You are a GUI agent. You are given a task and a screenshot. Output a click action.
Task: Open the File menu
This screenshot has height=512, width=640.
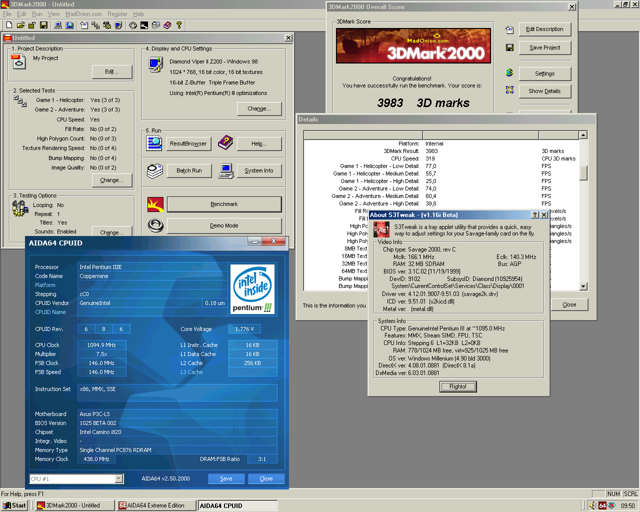coord(7,14)
